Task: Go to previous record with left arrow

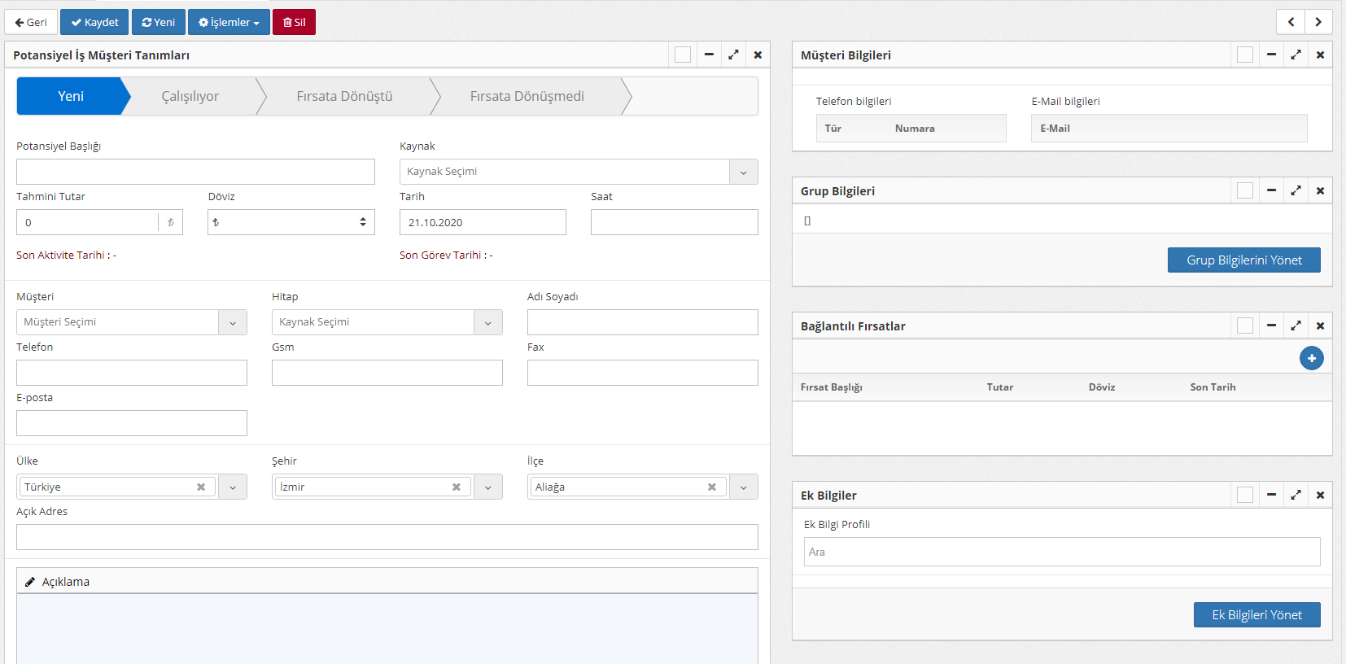Action: tap(1291, 22)
